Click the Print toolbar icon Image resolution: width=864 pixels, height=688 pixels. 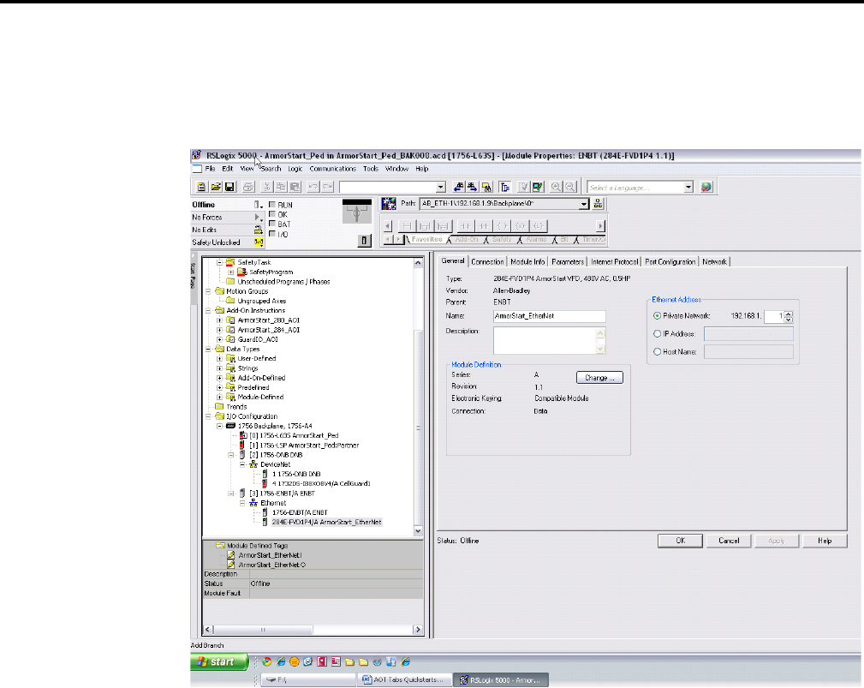[248, 188]
